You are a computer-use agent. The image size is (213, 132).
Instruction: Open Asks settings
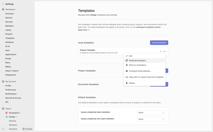pyautogui.click(x=7, y=50)
